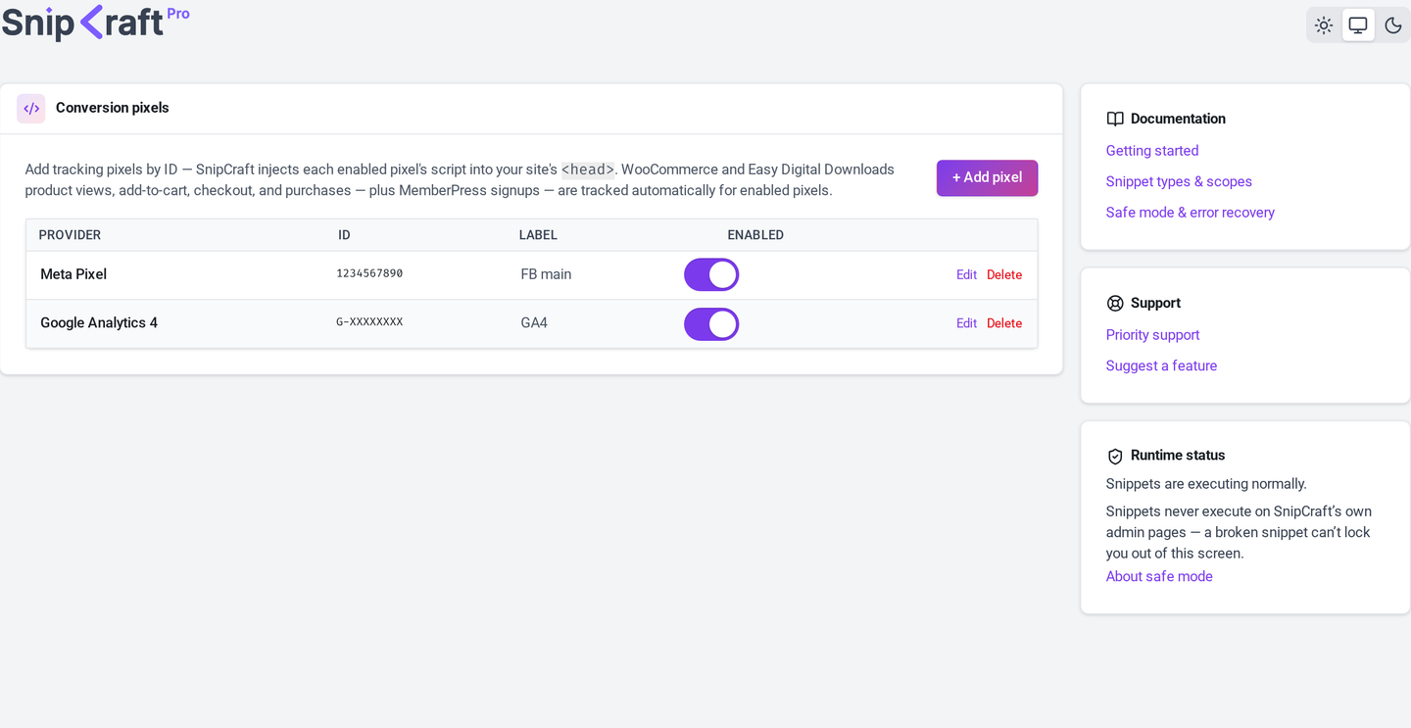Edit the Meta Pixel entry
Image resolution: width=1411 pixels, height=728 pixels.
pyautogui.click(x=966, y=275)
